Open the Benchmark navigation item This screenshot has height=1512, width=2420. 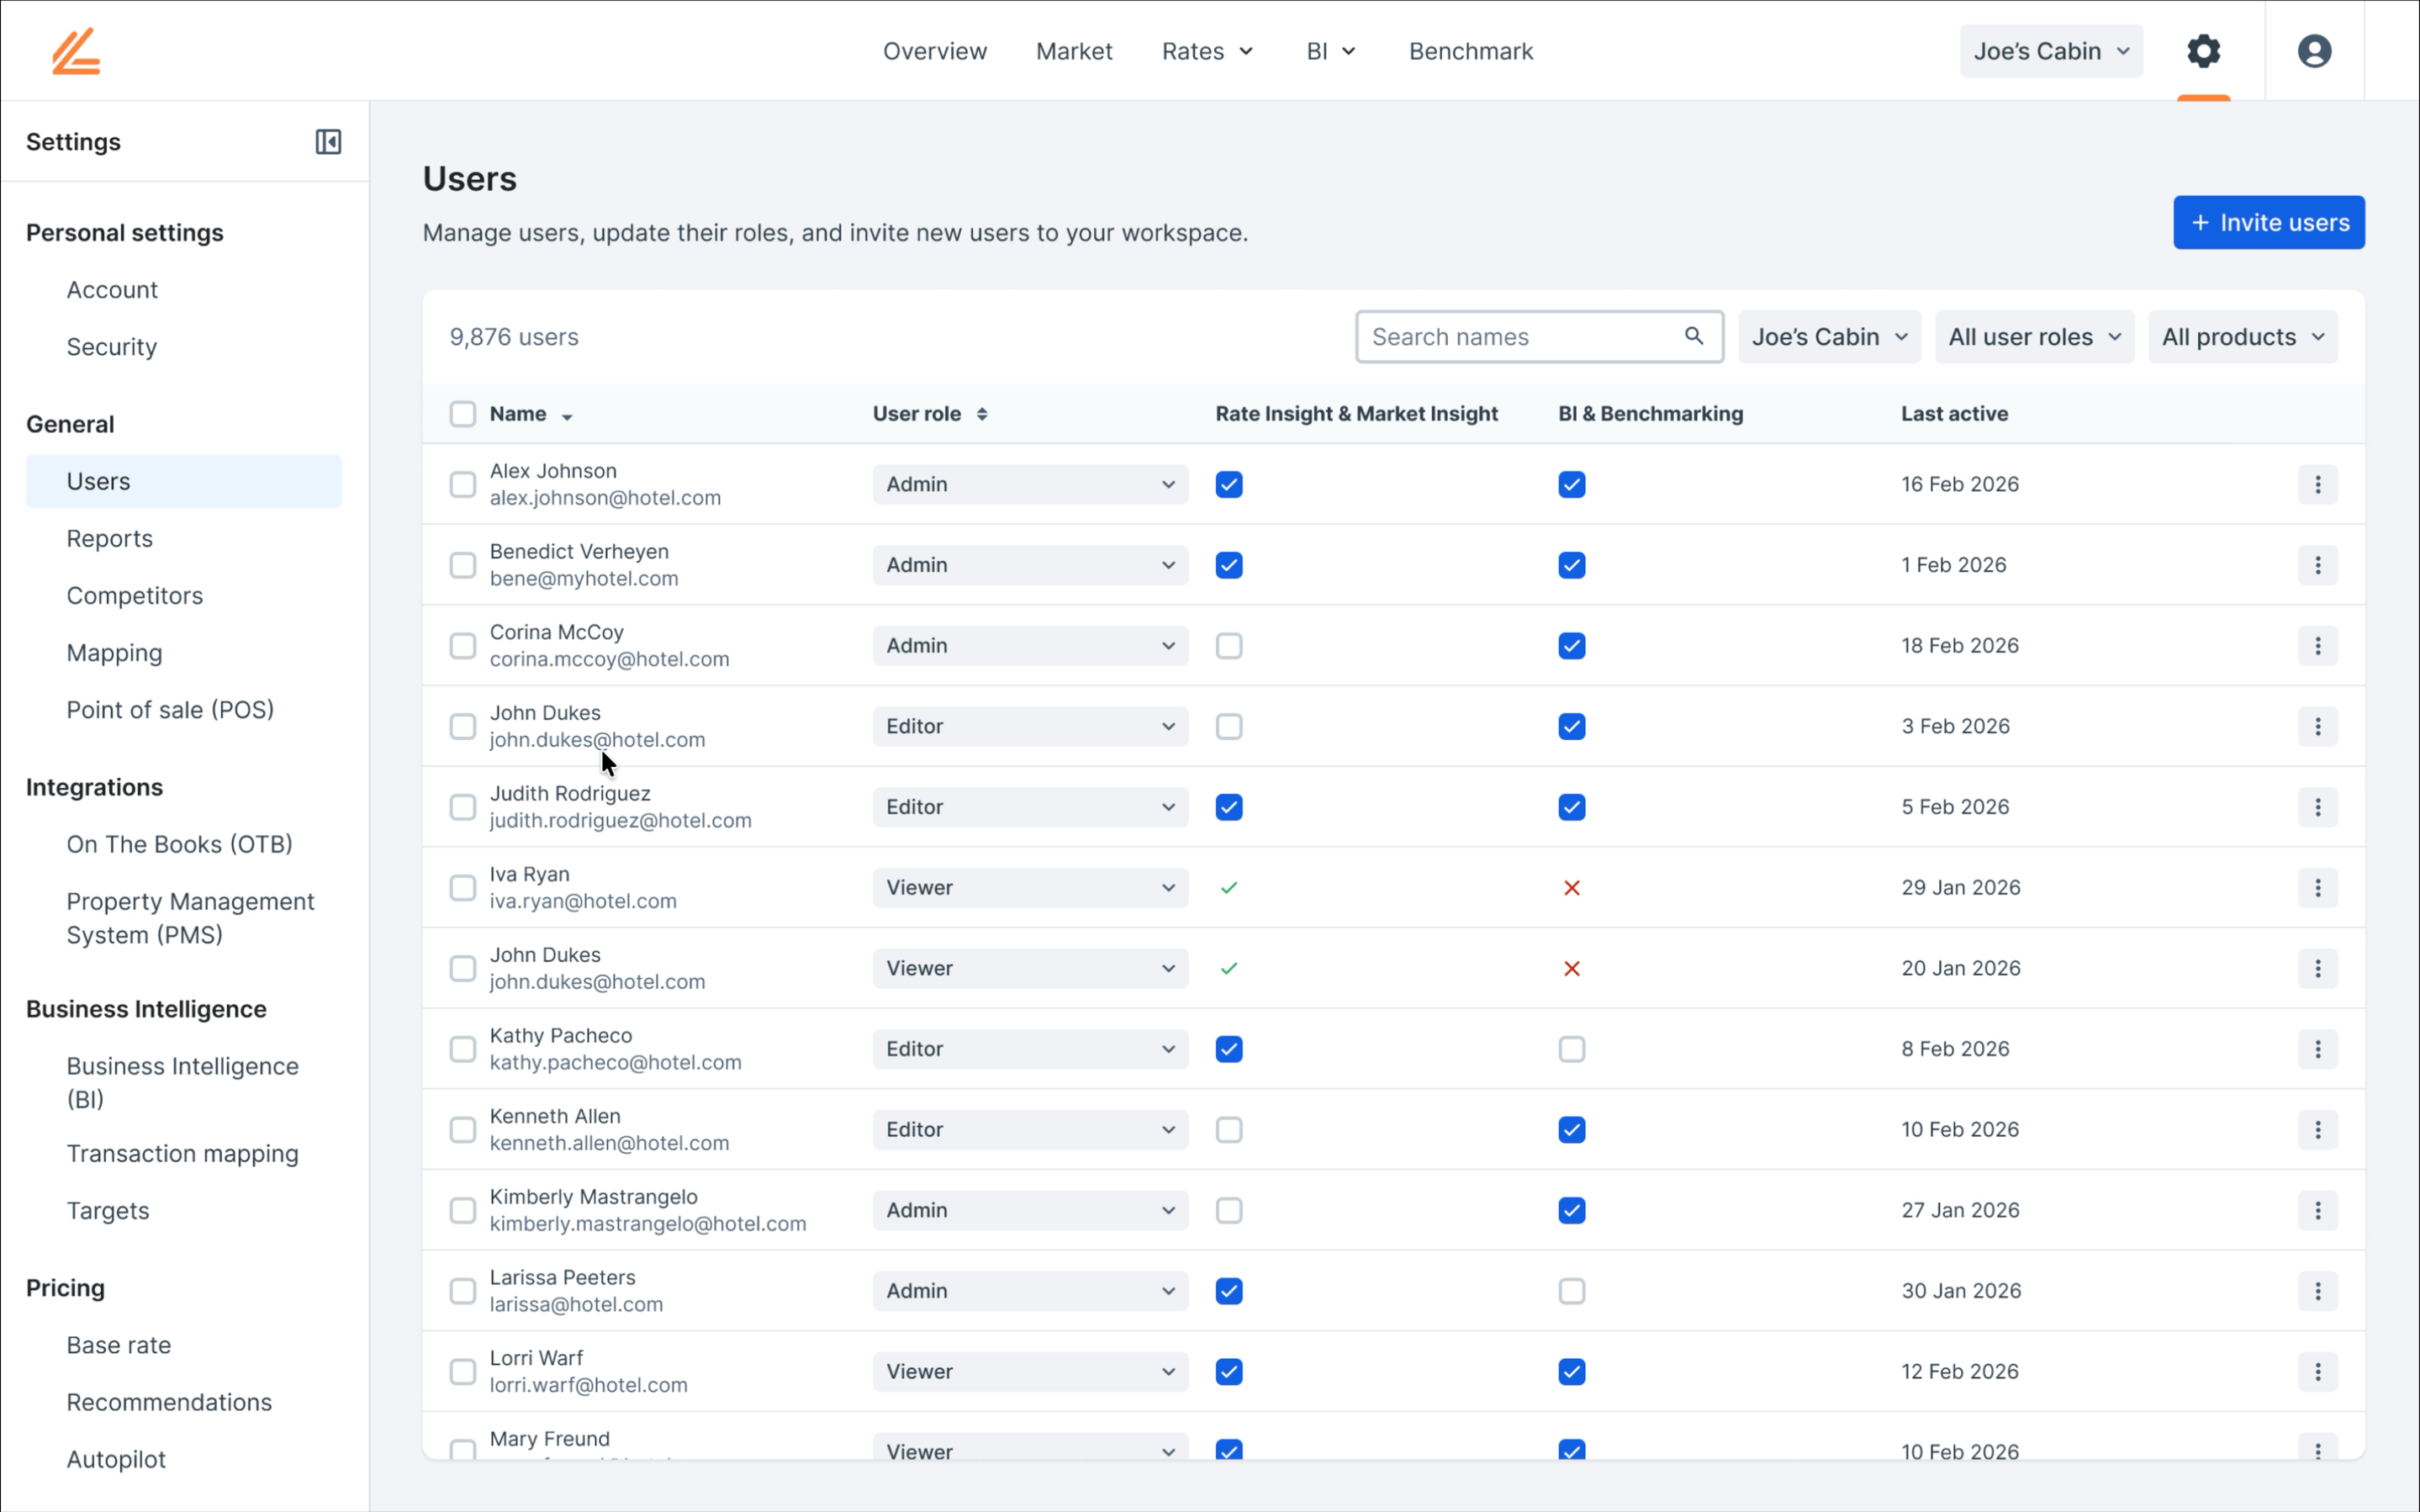[x=1471, y=51]
